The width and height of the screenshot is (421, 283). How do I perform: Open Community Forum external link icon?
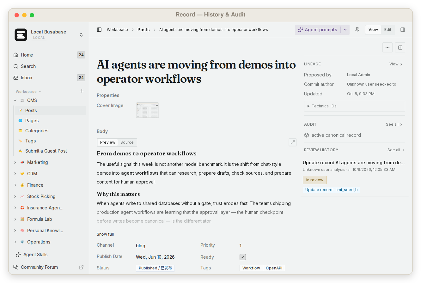tap(81, 267)
